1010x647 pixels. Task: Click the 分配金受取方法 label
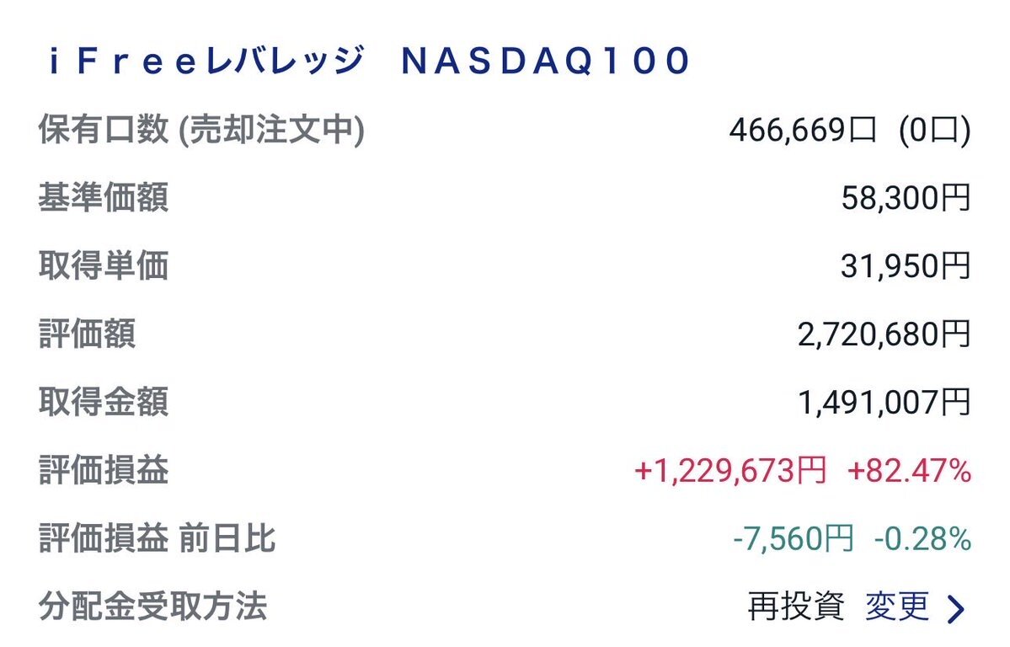point(152,606)
